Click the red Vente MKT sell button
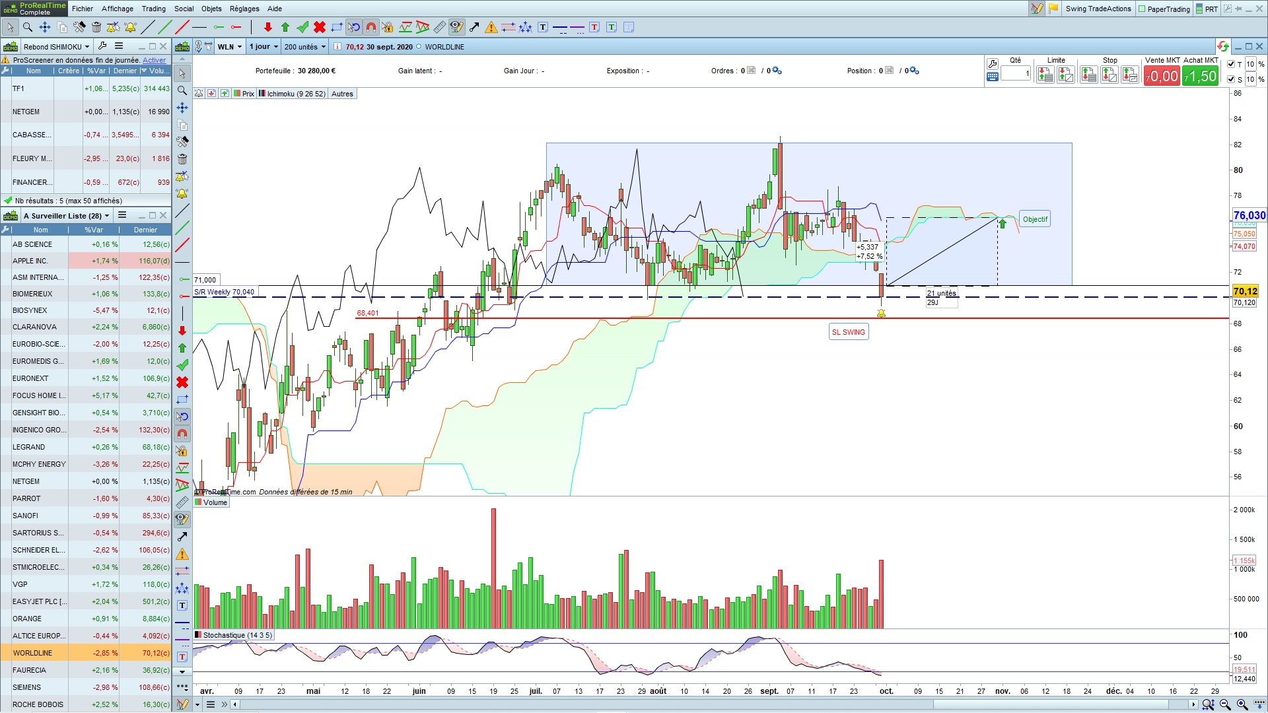Viewport: 1268px width, 713px height. [1162, 76]
